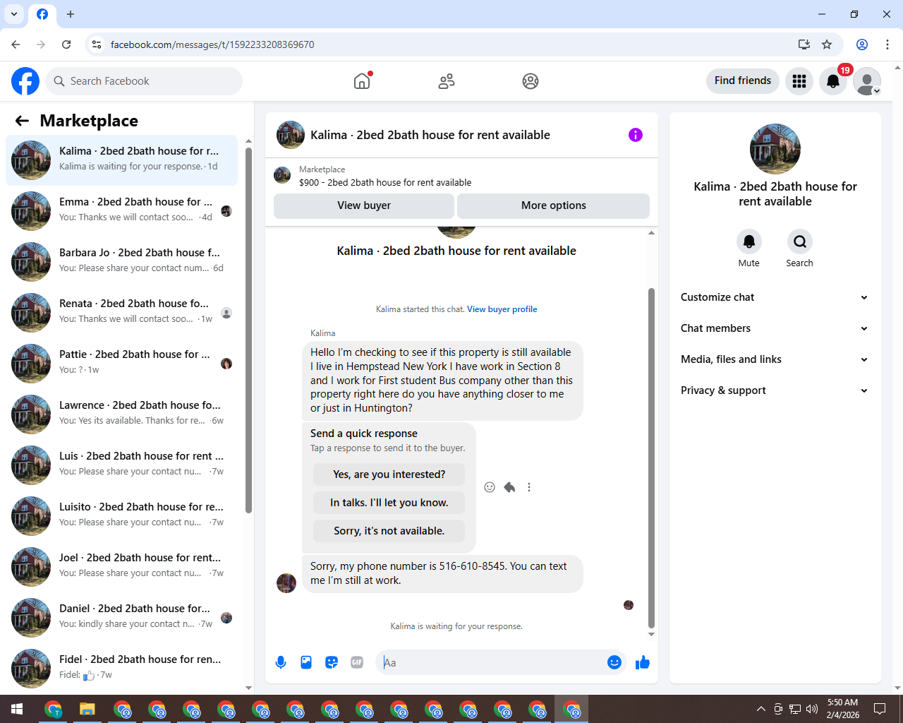Open the Joel conversation
This screenshot has width=903, height=723.
pos(121,567)
